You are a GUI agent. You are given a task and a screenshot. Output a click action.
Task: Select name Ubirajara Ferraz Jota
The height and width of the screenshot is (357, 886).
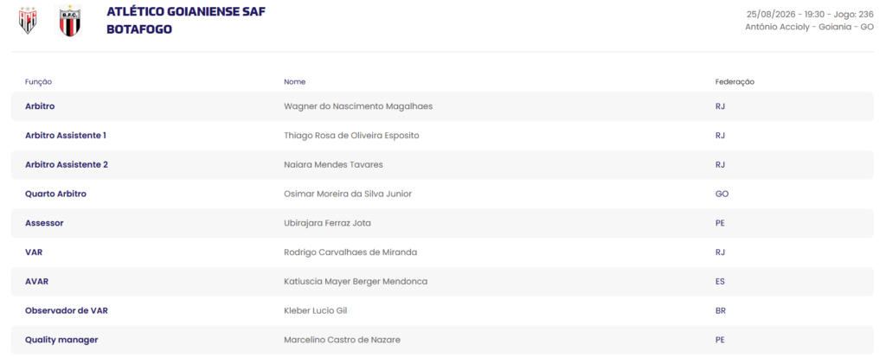pos(327,223)
